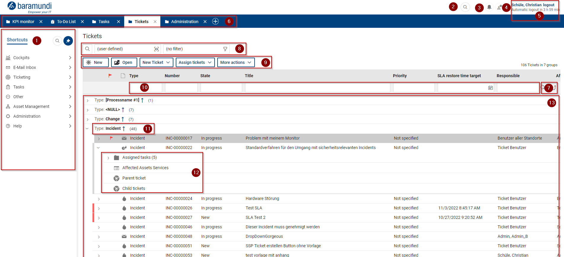The image size is (564, 257).
Task: Click the Assigned tasks folder icon
Action: pos(116,158)
